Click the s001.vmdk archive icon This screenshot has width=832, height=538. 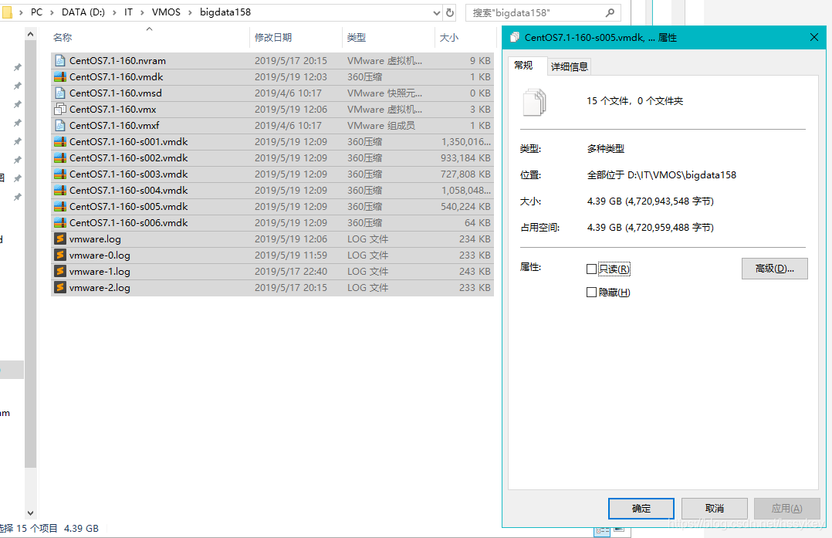tap(60, 142)
